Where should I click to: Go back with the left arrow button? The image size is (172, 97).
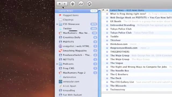click(x=59, y=4)
